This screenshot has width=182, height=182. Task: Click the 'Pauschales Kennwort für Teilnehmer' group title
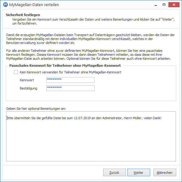tap(65, 66)
